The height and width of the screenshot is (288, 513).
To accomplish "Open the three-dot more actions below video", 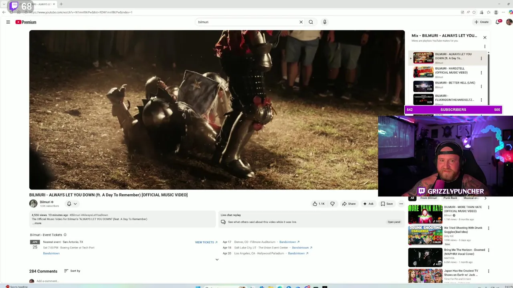I will pyautogui.click(x=401, y=204).
